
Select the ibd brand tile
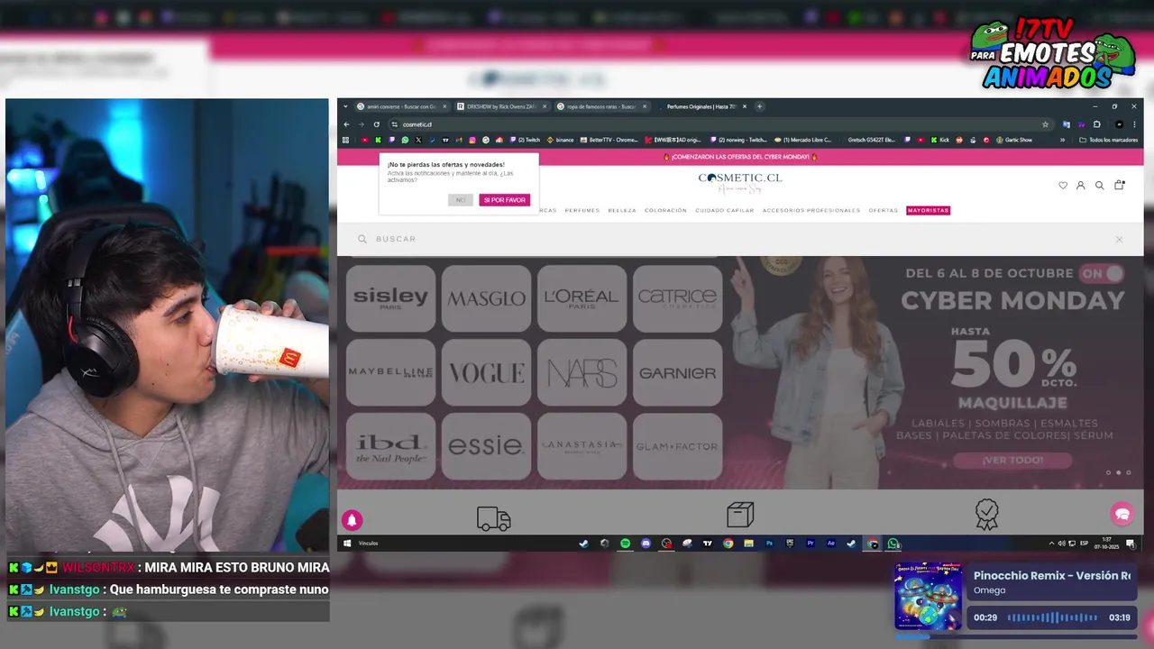click(390, 446)
